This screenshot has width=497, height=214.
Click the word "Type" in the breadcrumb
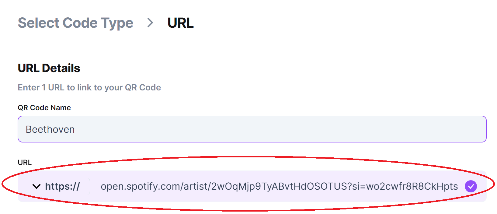coord(117,23)
